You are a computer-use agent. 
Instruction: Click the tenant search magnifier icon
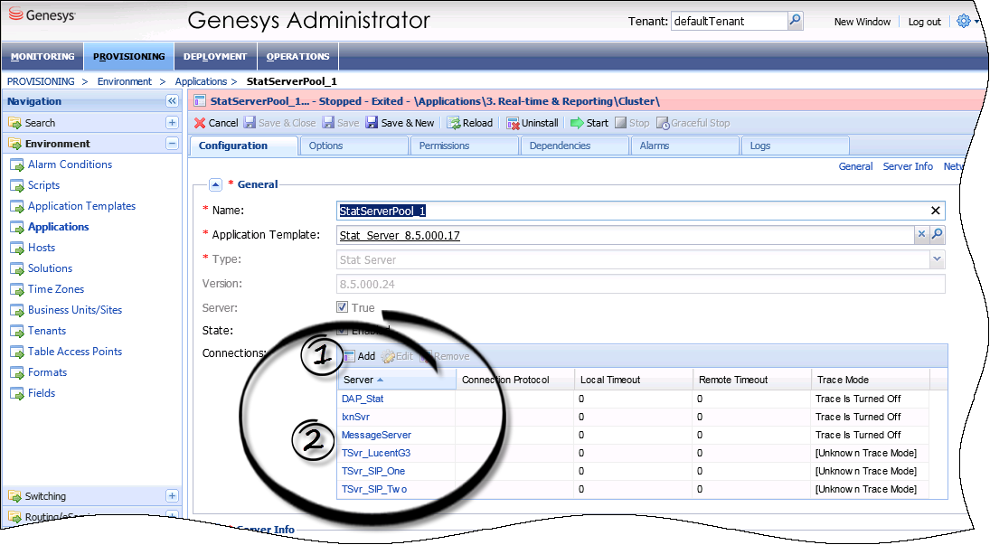[x=795, y=21]
